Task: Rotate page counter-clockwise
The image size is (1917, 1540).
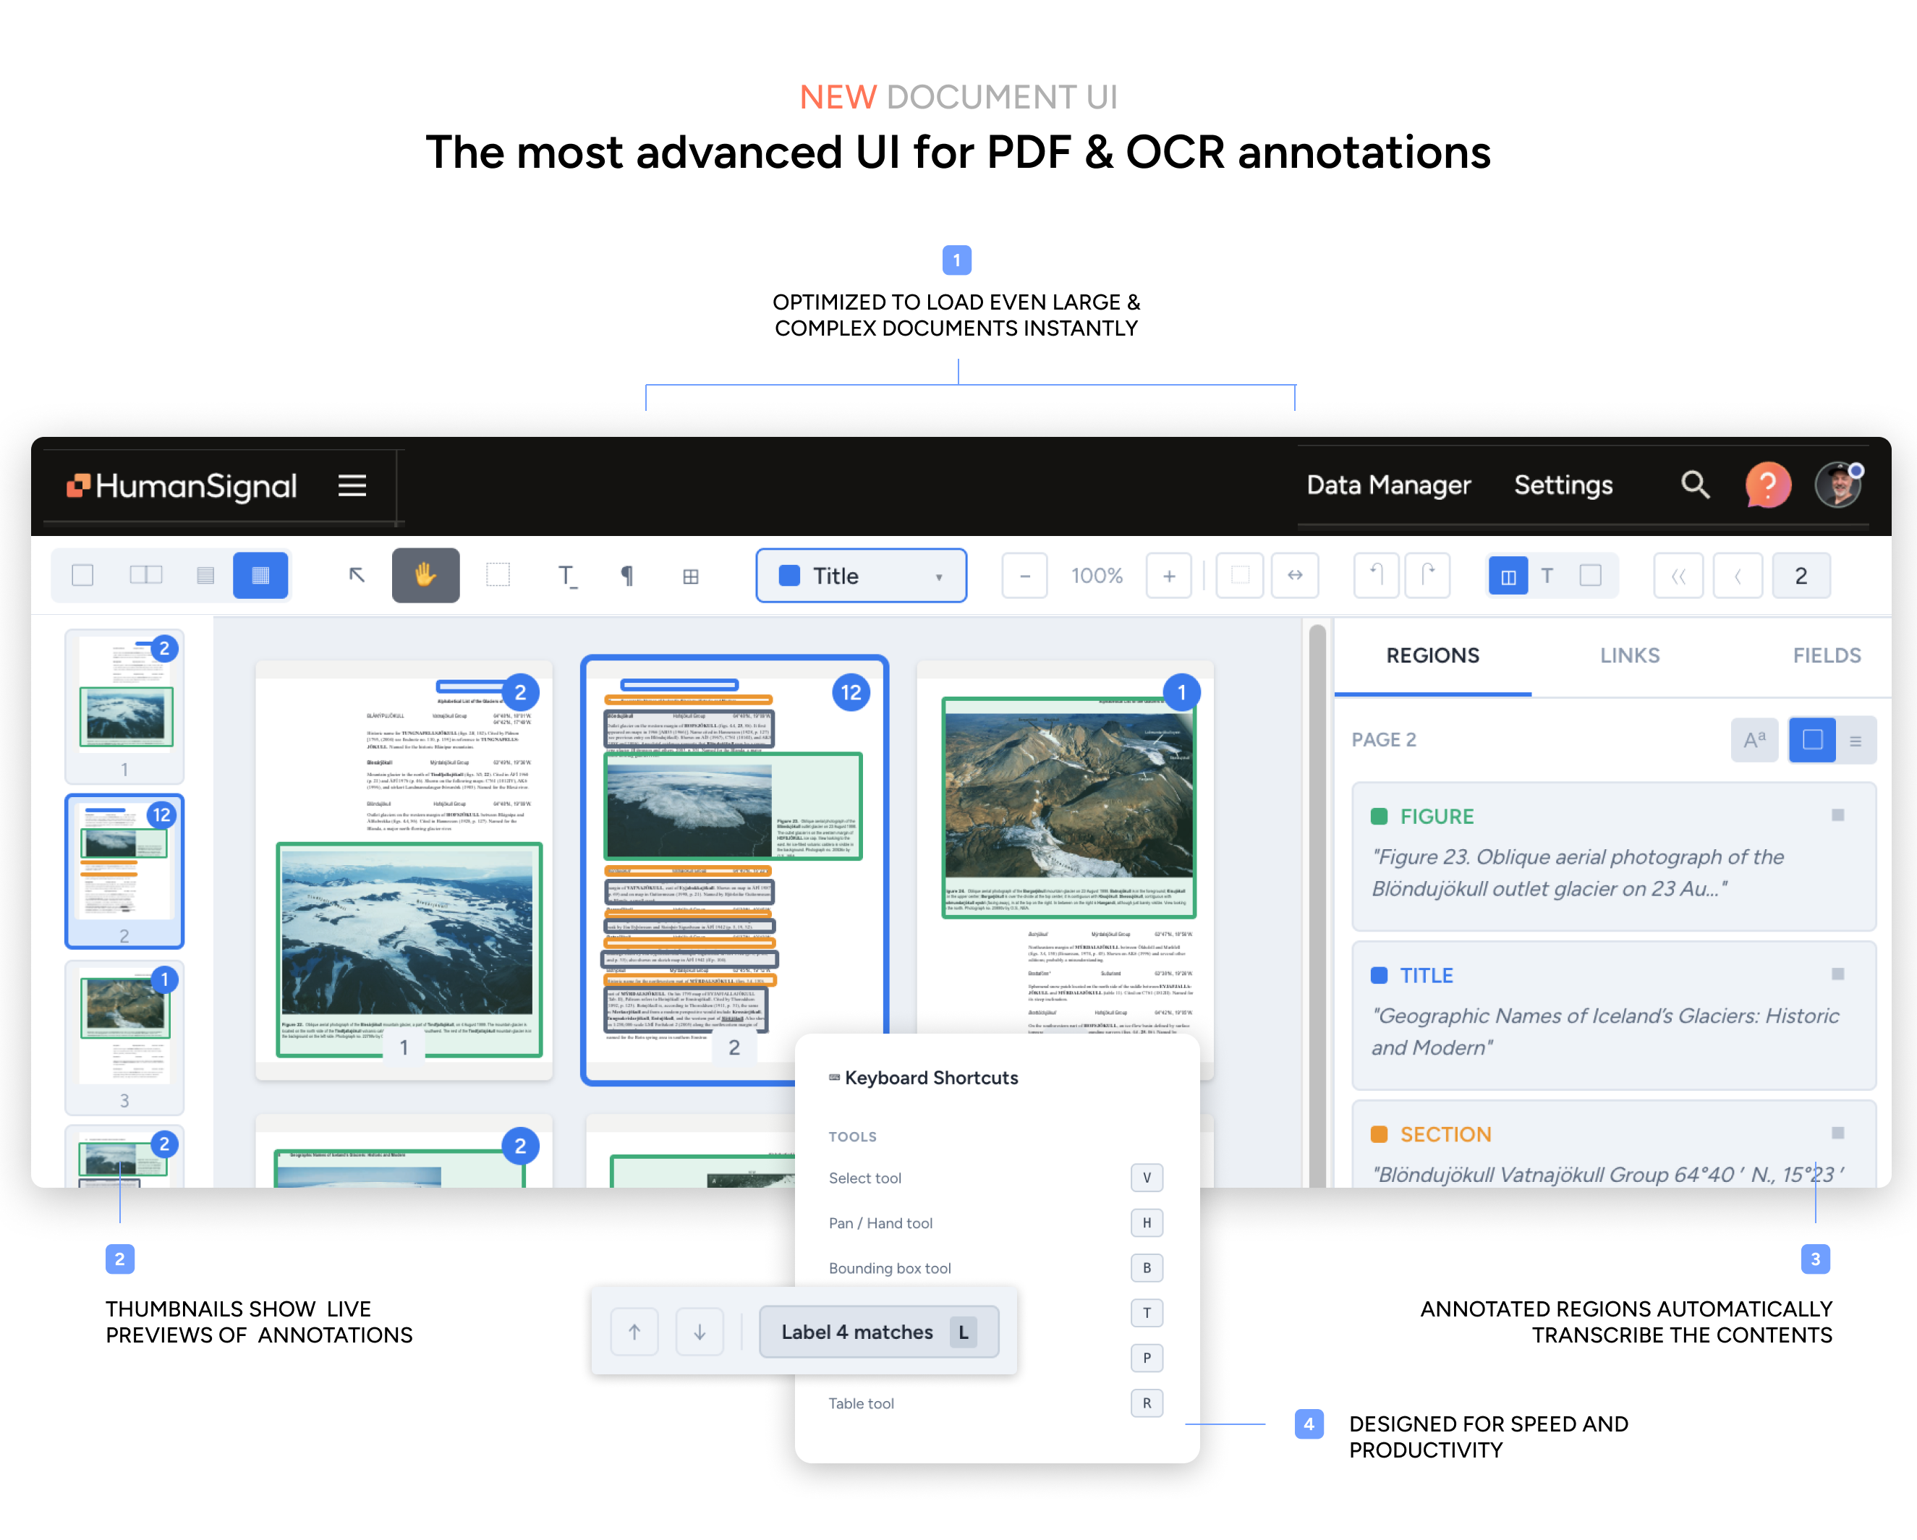Action: pos(1375,575)
